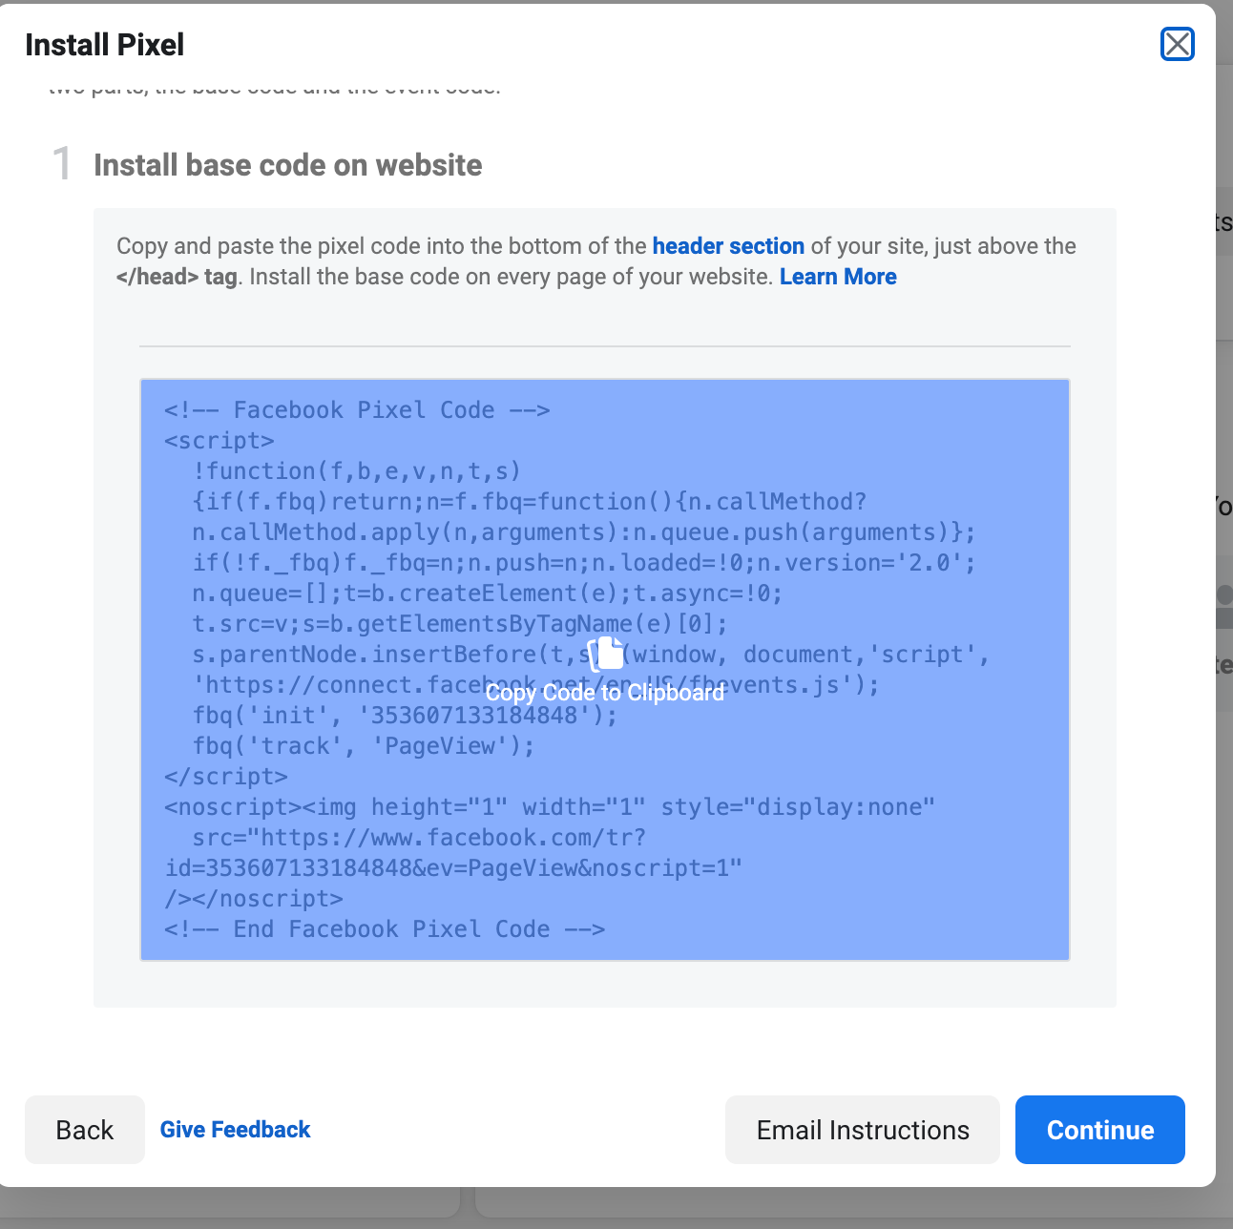Click Email Instructions button

(863, 1130)
